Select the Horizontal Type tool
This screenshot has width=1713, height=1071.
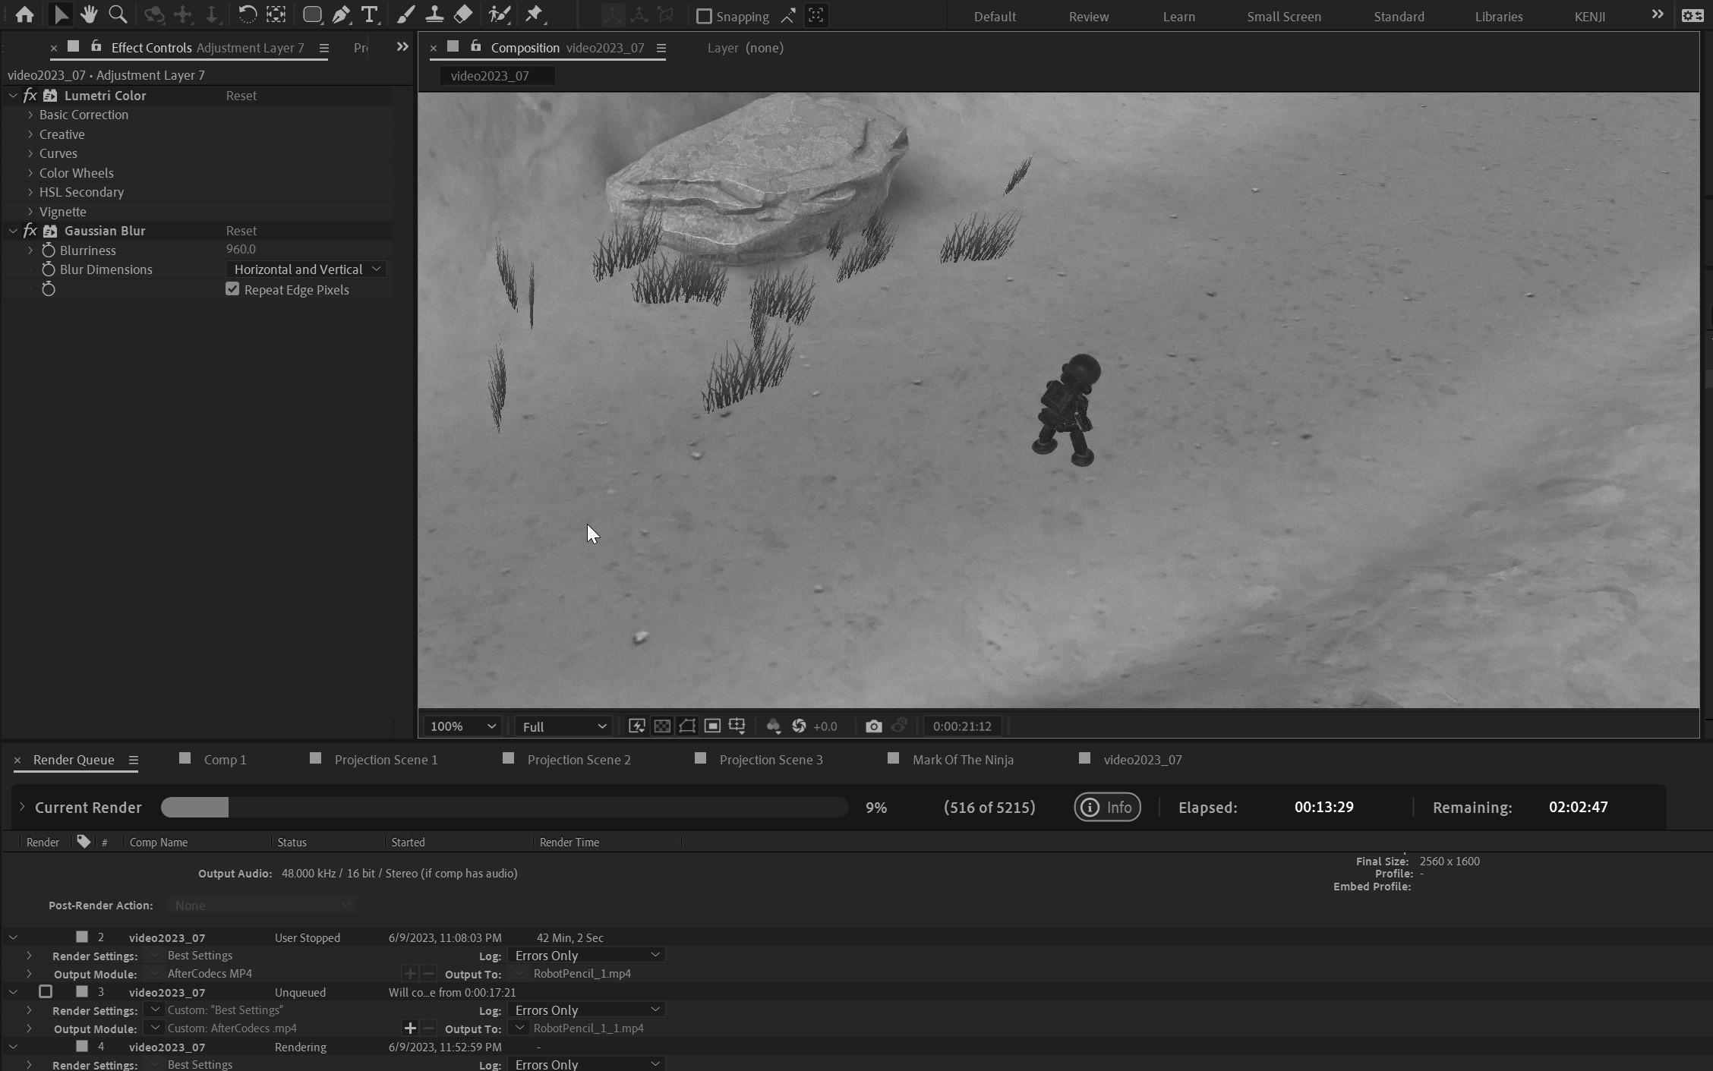370,14
